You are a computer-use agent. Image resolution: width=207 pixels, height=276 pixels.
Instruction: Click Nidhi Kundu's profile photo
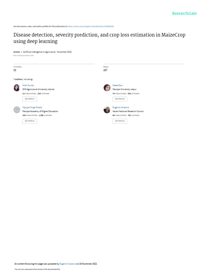[17, 88]
